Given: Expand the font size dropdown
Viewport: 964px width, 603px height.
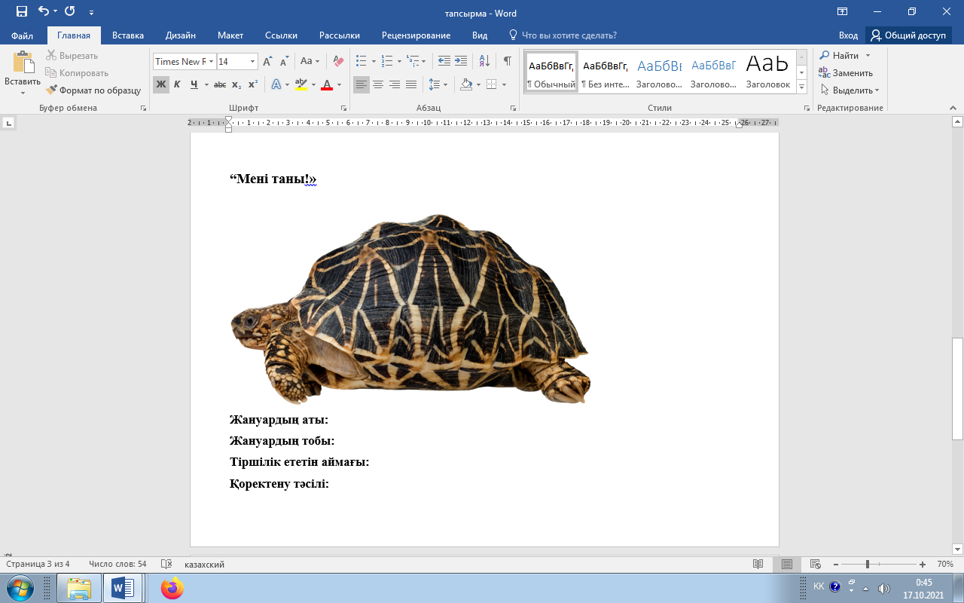Looking at the screenshot, I should pyautogui.click(x=252, y=62).
